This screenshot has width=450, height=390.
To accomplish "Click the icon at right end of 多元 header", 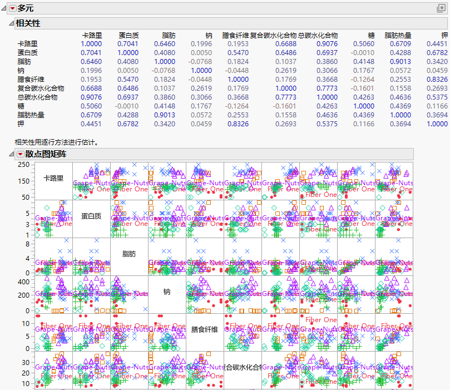I will [x=442, y=8].
